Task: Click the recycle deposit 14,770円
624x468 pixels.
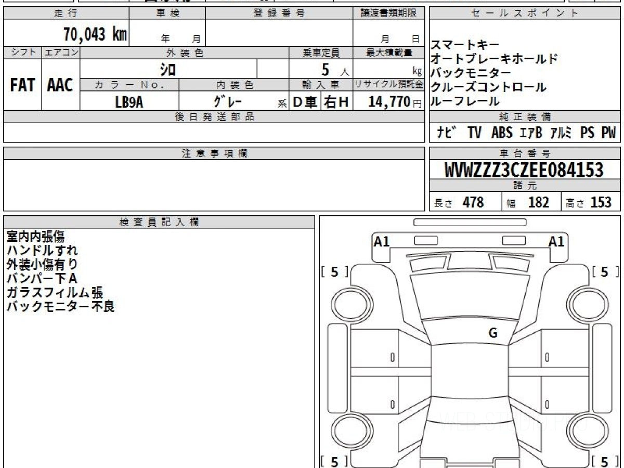Action: (395, 102)
